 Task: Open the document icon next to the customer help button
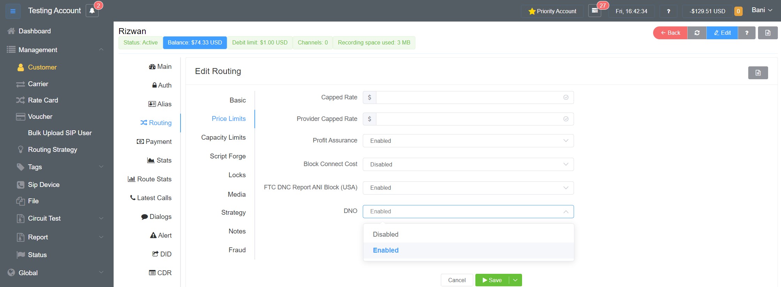coord(767,33)
